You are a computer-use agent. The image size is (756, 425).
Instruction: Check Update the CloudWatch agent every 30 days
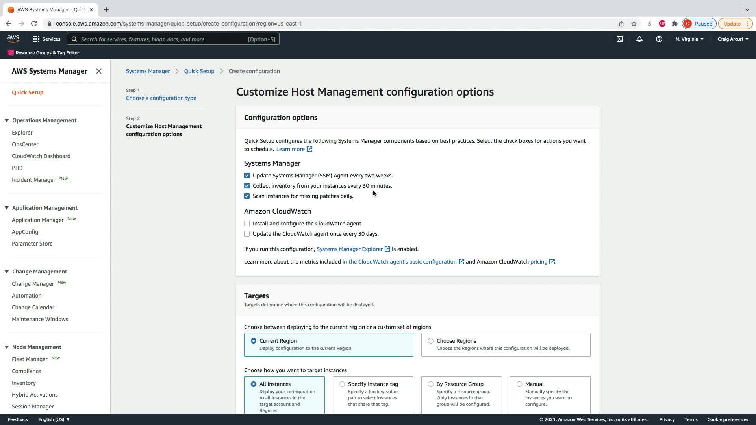pos(247,234)
